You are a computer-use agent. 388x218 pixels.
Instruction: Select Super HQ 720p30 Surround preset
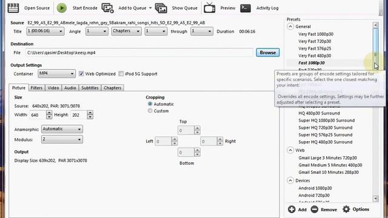pyautogui.click(x=326, y=128)
